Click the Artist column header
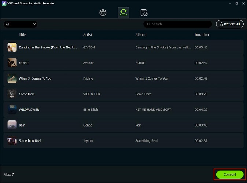 pyautogui.click(x=88, y=35)
